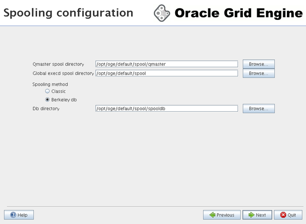The height and width of the screenshot is (224, 306).
Task: Click the Oracle Grid Engine logo icon
Action: click(x=162, y=13)
